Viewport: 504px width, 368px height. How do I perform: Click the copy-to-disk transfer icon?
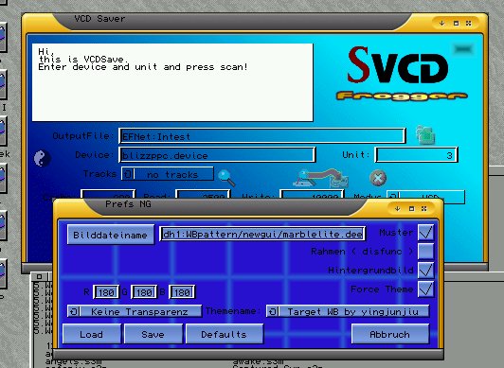click(x=320, y=179)
